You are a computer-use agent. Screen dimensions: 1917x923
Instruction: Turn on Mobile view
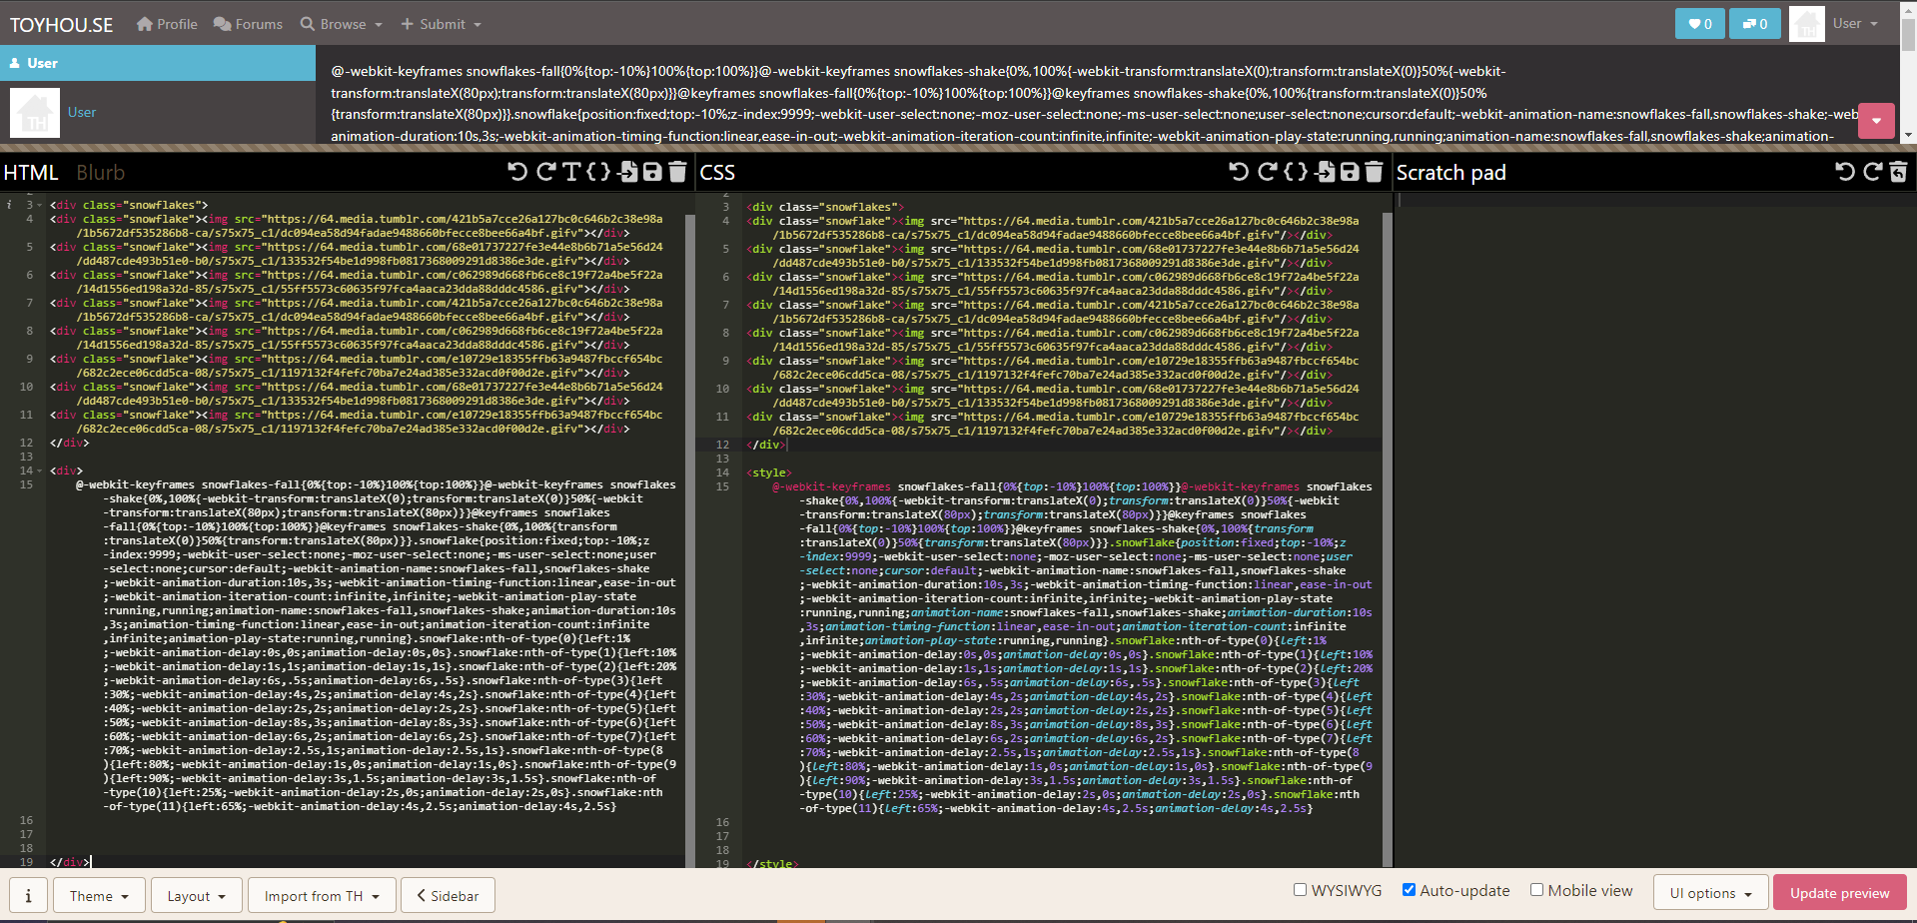[x=1538, y=889]
